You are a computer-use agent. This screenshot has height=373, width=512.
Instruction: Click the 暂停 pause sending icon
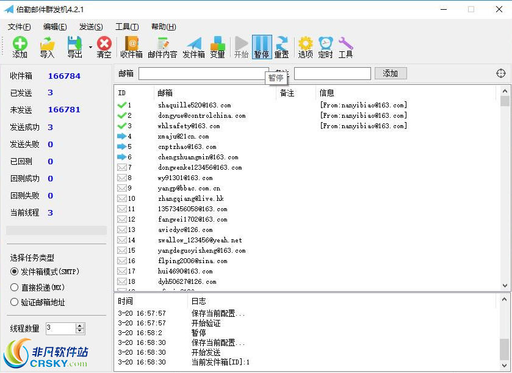click(262, 46)
